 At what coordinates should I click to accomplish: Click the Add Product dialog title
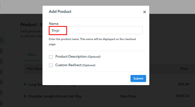[60, 12]
